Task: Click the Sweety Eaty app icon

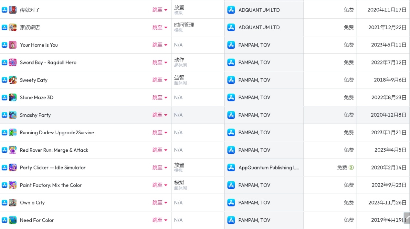Action: [13, 80]
